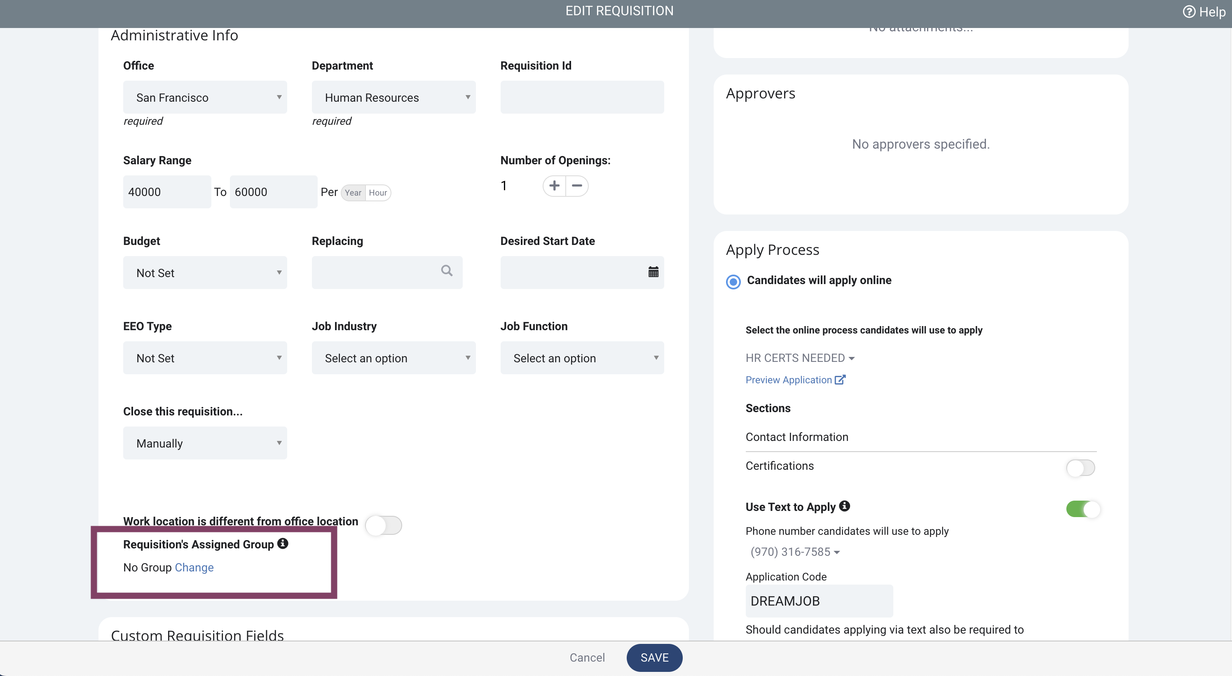Toggle Work location is different from office location
1232x676 pixels.
pyautogui.click(x=384, y=525)
